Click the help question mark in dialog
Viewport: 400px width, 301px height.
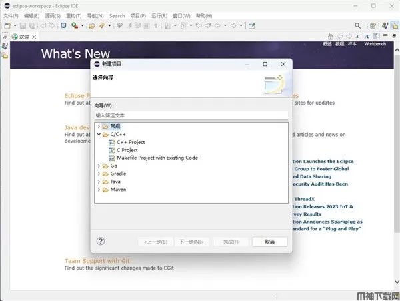pos(101,241)
